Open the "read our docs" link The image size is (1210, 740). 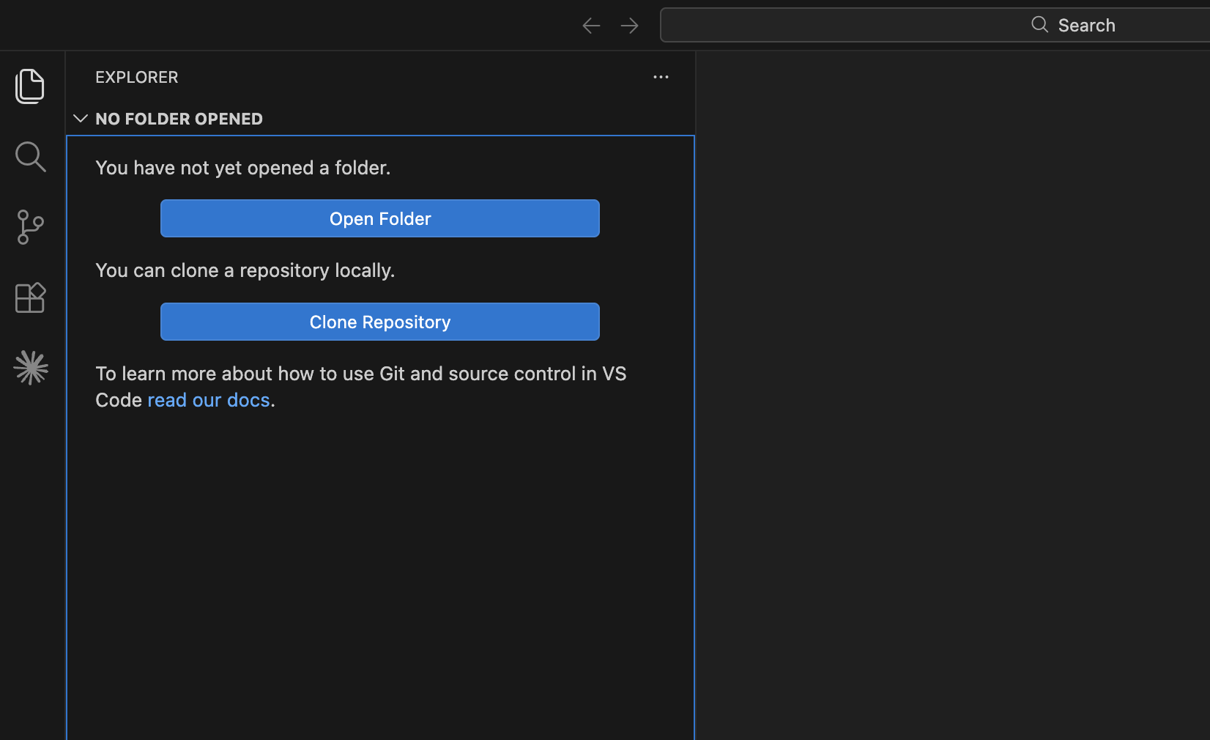(x=209, y=400)
